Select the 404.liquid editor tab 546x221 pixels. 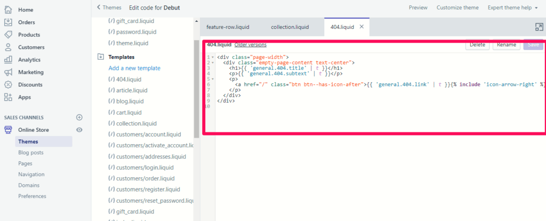[x=342, y=27]
